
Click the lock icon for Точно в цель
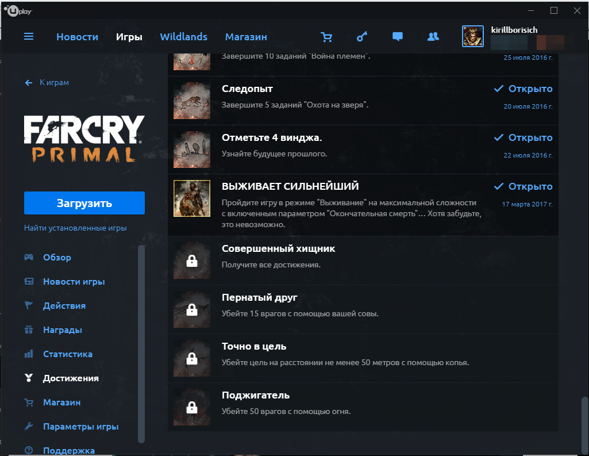tap(192, 358)
